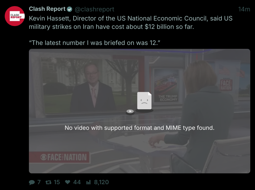The image size is (255, 190).
Task: Click the views bar chart icon
Action: [x=89, y=182]
